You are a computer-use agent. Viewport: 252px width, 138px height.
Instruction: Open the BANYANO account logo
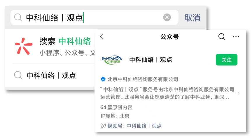tap(112, 60)
